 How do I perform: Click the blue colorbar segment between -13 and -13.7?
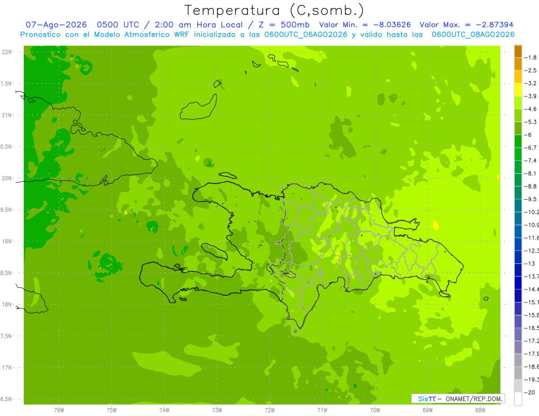pos(518,270)
